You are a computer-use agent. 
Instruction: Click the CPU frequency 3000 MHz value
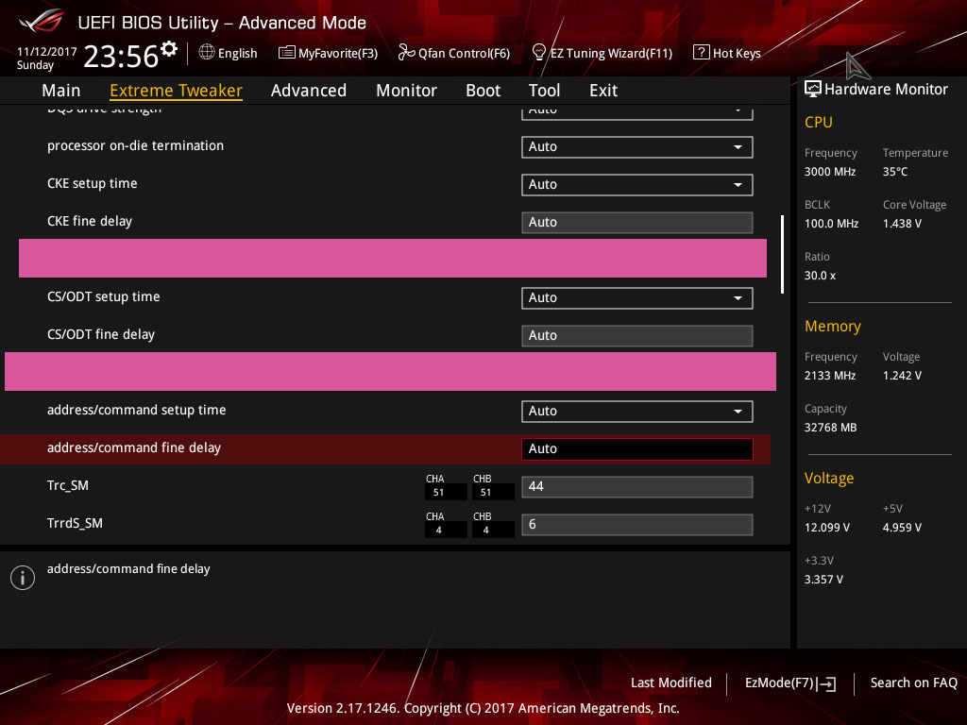(x=829, y=172)
